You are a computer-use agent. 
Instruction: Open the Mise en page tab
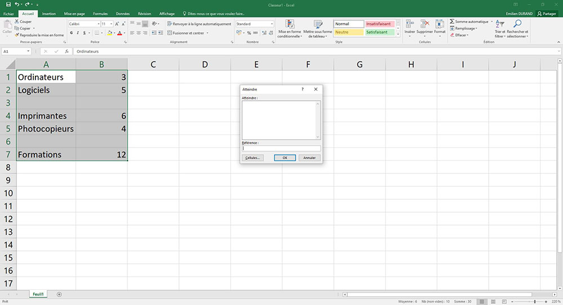(x=74, y=14)
